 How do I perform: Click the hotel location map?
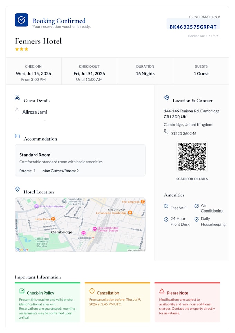click(x=80, y=225)
